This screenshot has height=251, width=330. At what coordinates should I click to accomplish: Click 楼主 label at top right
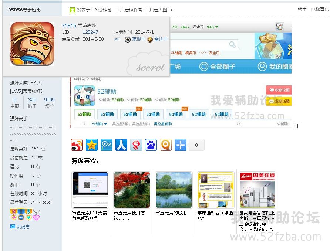302,10
